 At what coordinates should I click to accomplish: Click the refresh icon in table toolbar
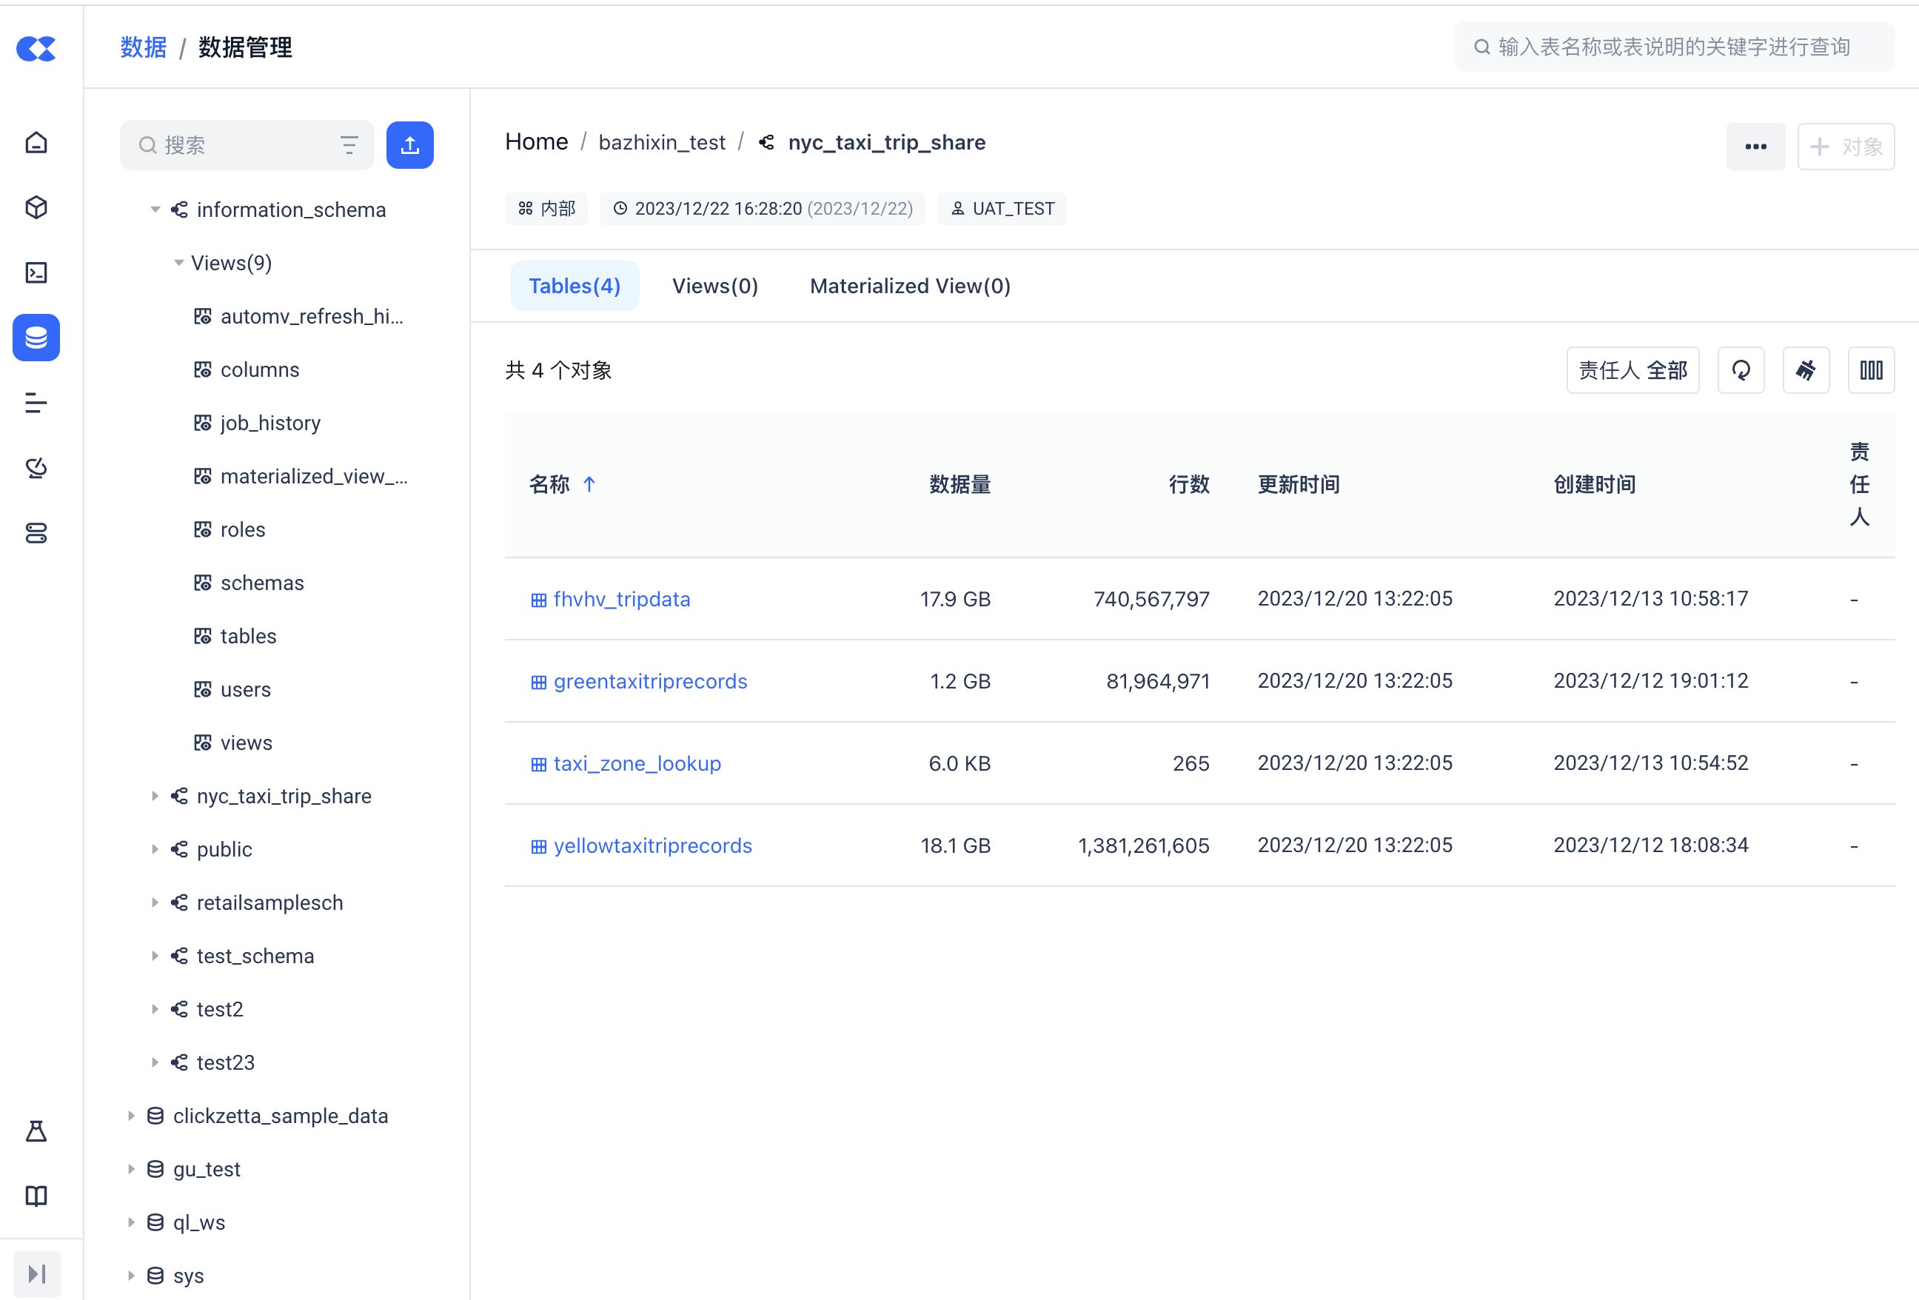coord(1741,370)
